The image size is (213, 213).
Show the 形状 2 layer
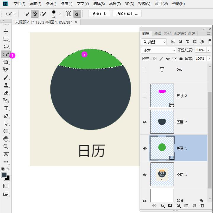[x=145, y=96]
